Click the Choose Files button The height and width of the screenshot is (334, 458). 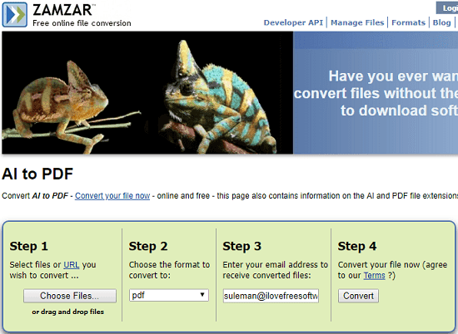(70, 296)
